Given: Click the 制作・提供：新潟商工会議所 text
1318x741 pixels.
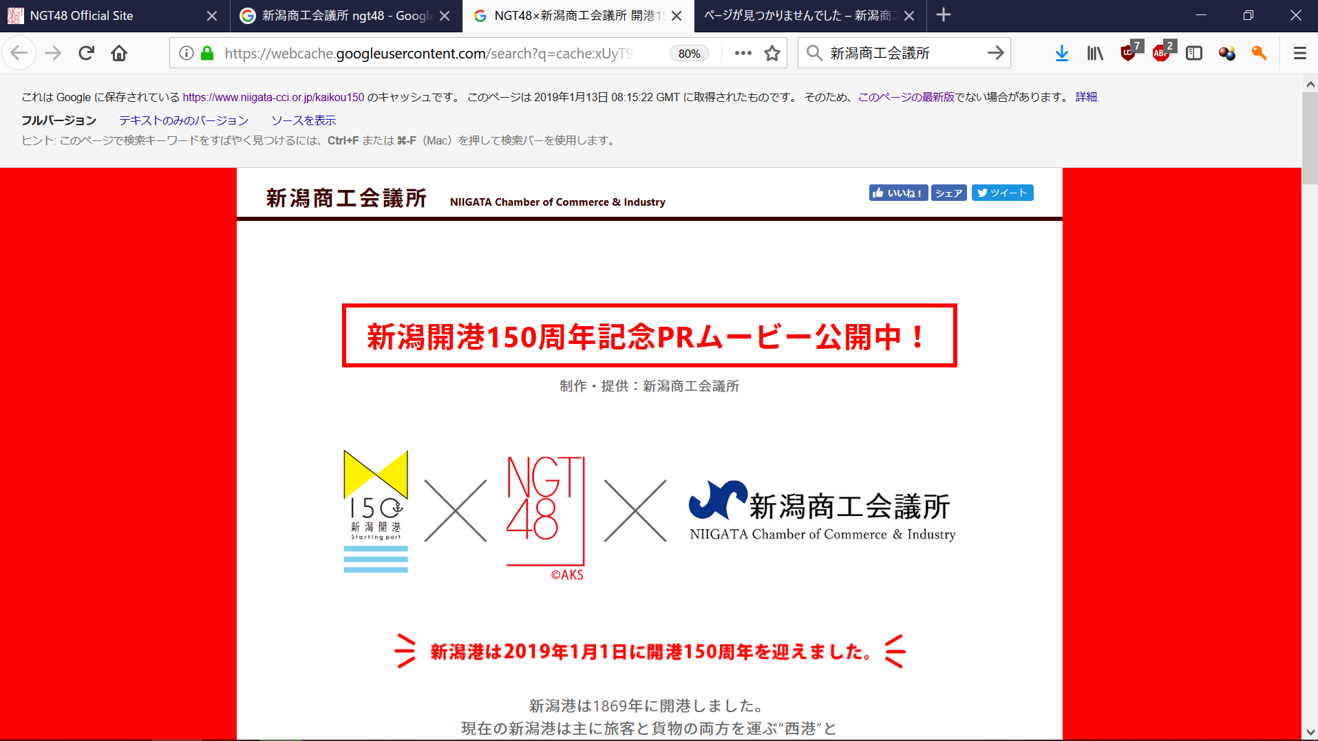Looking at the screenshot, I should pyautogui.click(x=650, y=386).
